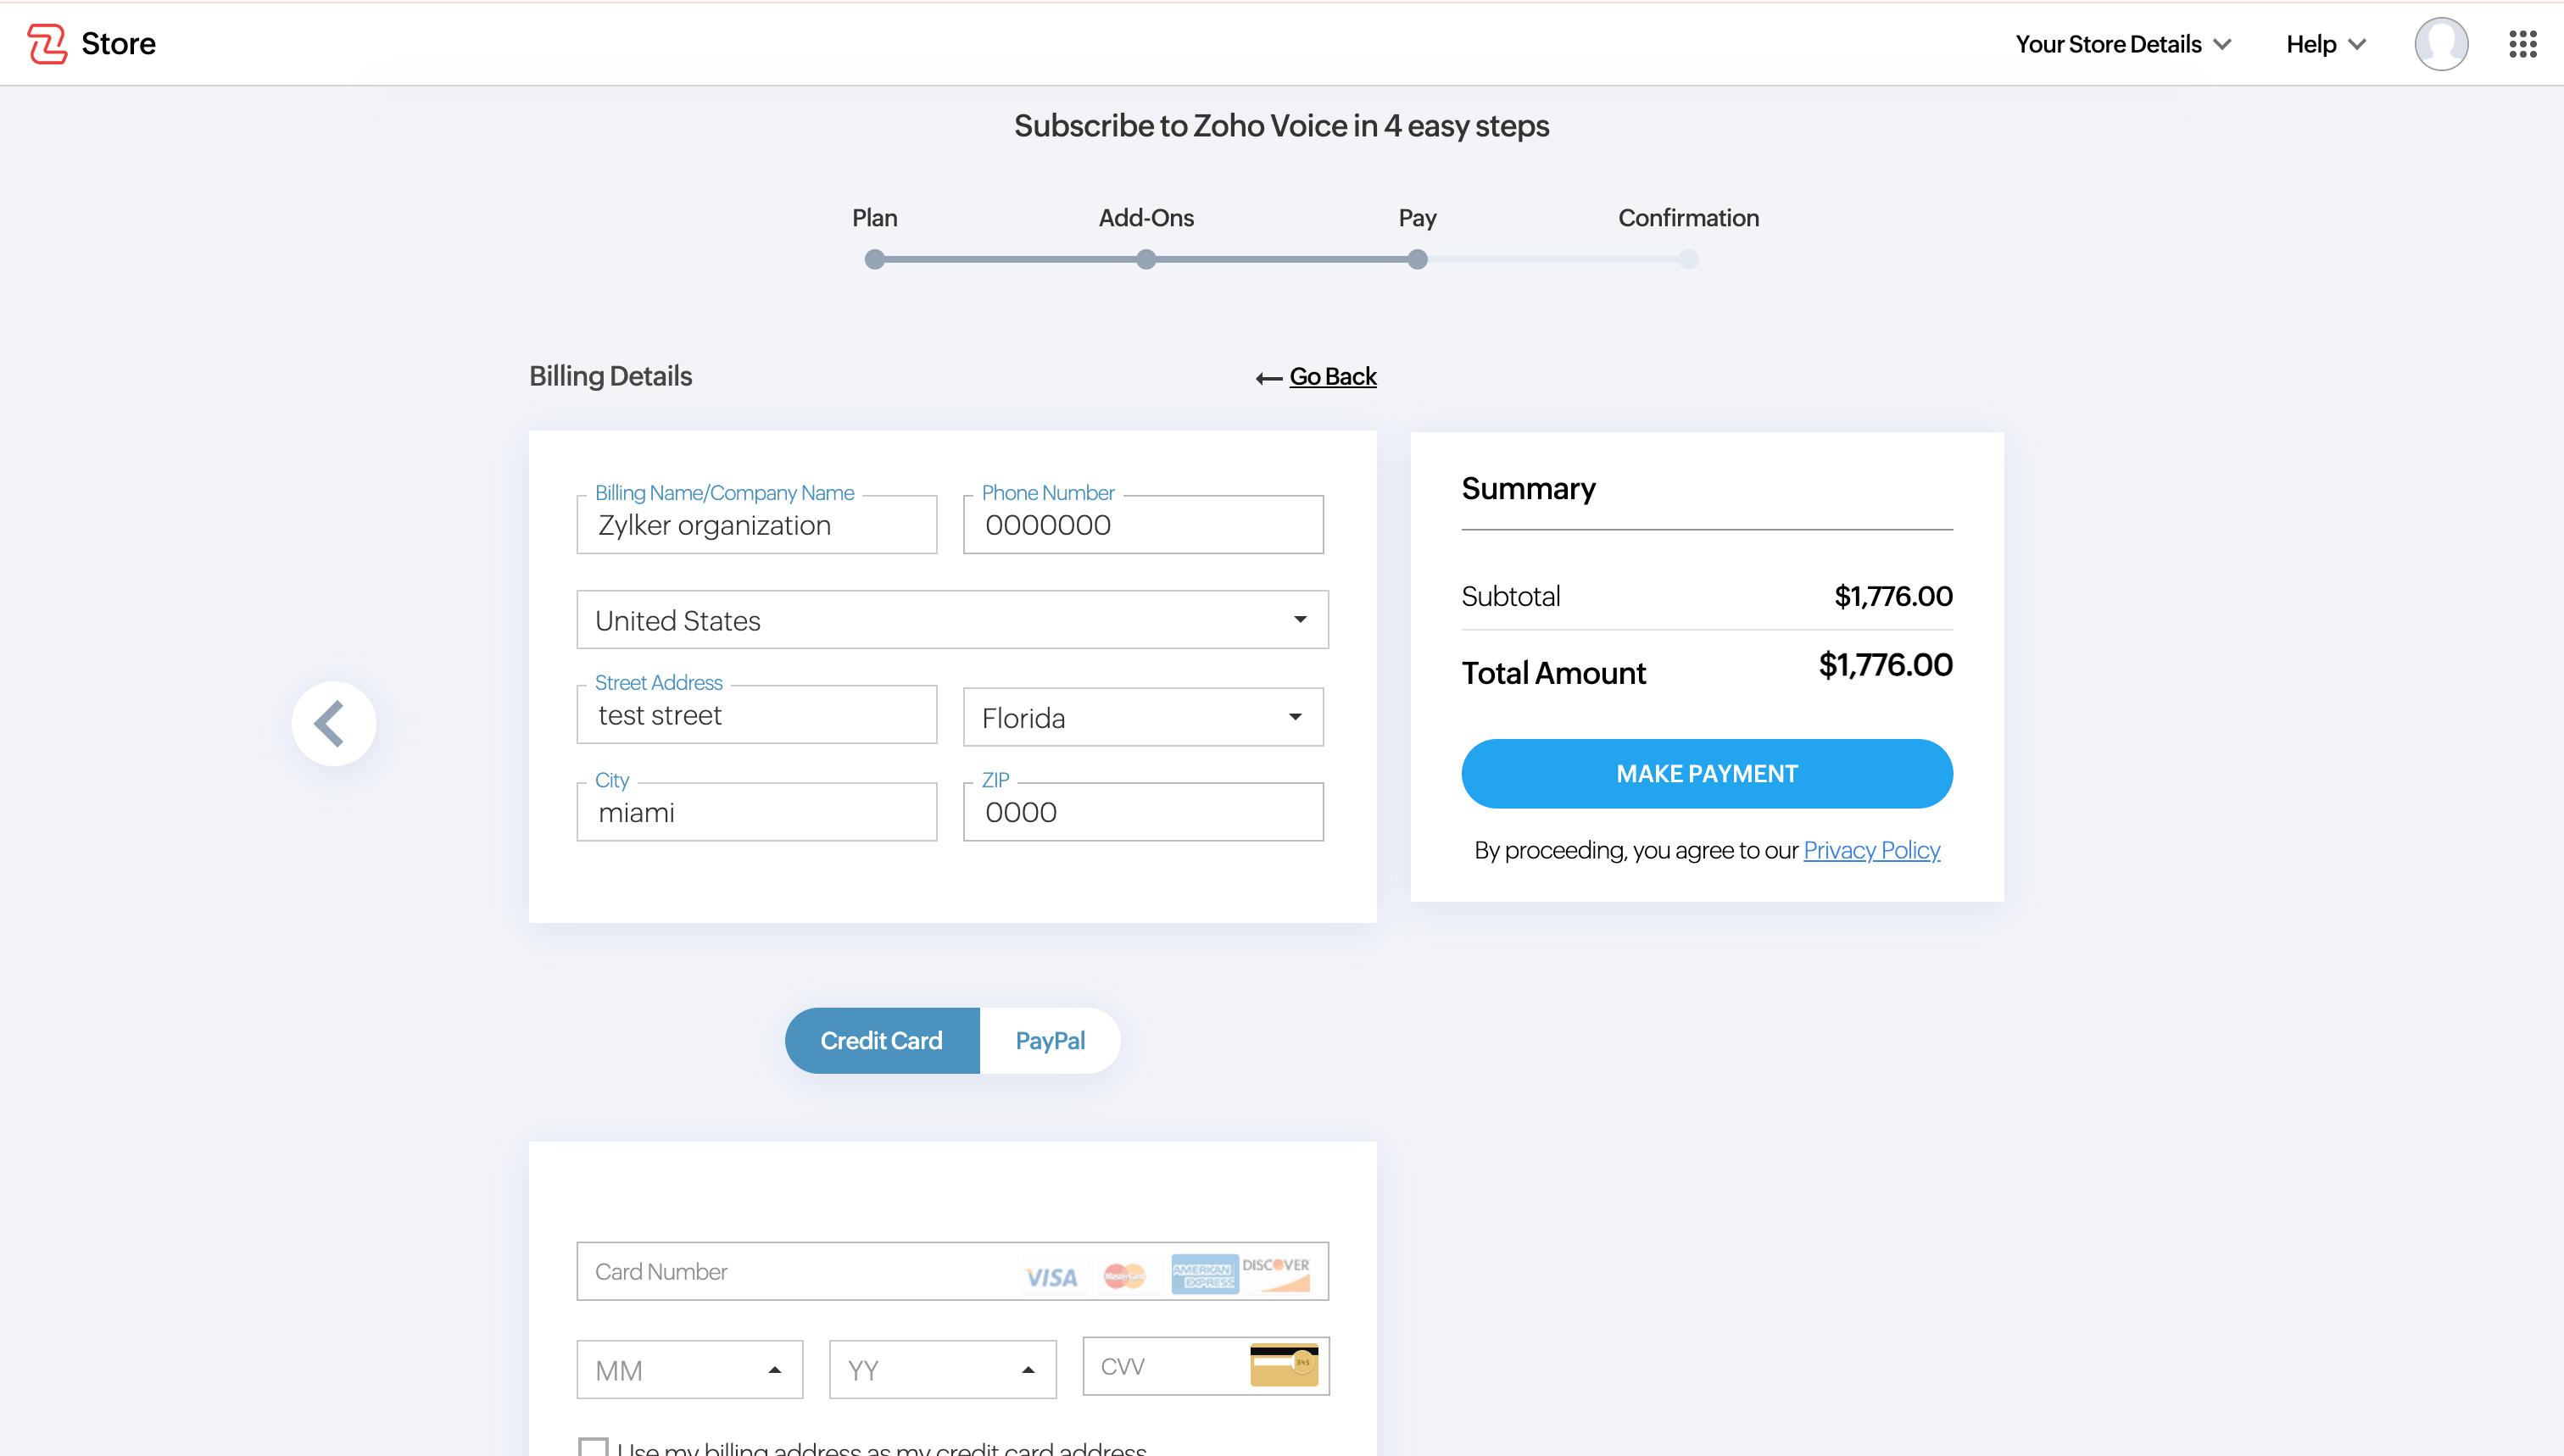Switch payment method to PayPal
Viewport: 2564px width, 1456px height.
tap(1050, 1041)
